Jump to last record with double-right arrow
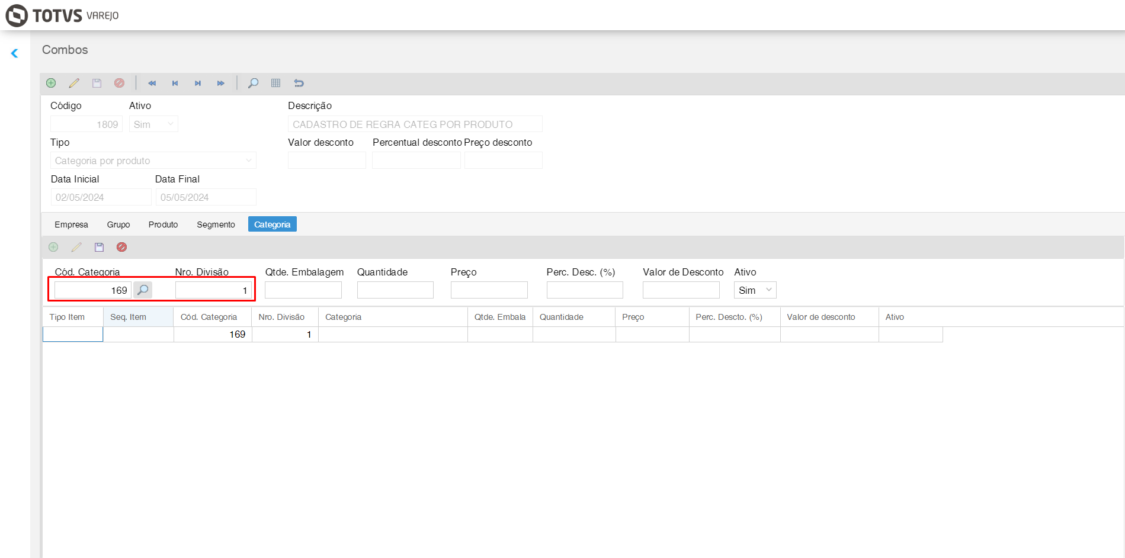1125x558 pixels. coord(220,83)
